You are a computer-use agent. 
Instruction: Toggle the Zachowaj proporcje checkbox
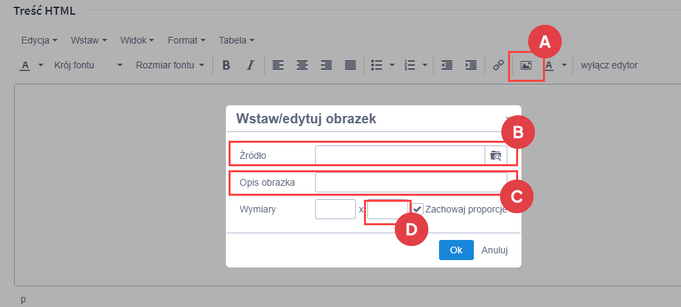pyautogui.click(x=418, y=209)
